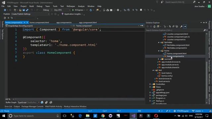Viewport: 212px width, 119px height.
Task: Switch to home.component.html tab
Action: (x=39, y=22)
